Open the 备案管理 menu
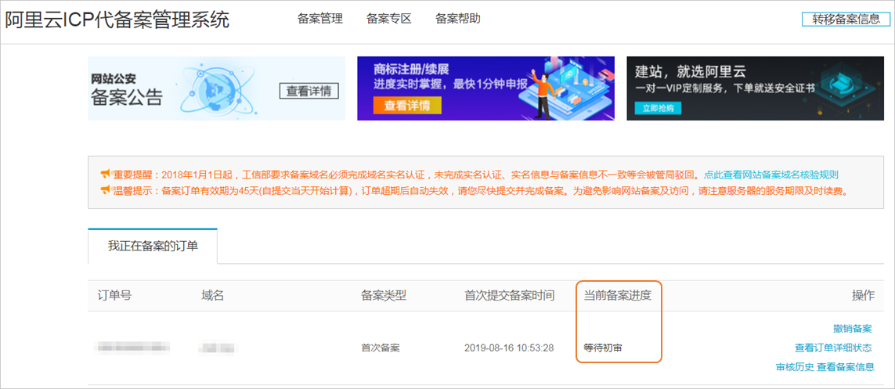 pyautogui.click(x=319, y=18)
